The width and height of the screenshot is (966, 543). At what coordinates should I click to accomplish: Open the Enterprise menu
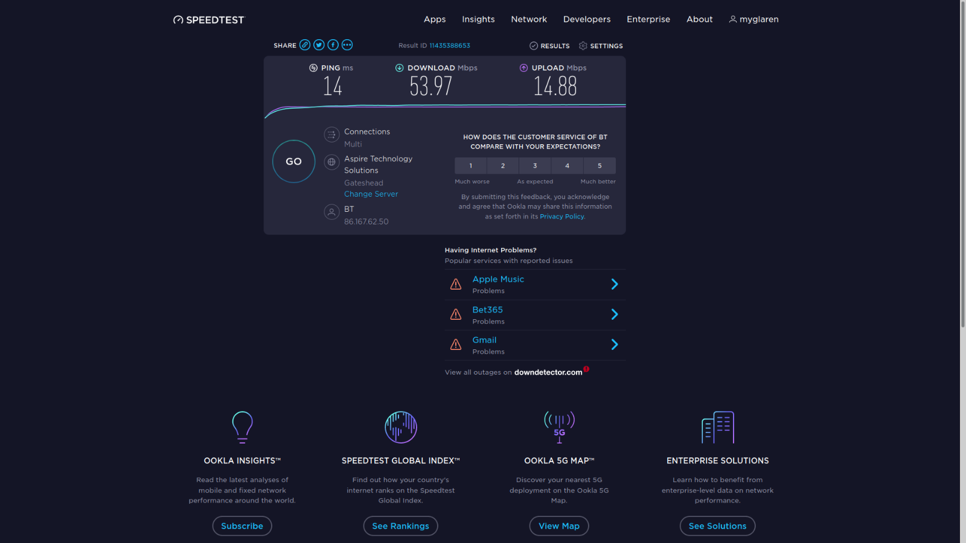click(648, 19)
